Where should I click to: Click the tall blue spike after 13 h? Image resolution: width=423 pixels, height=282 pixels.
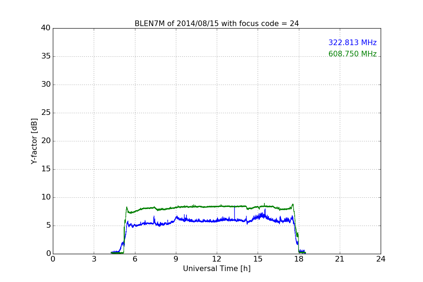234,212
